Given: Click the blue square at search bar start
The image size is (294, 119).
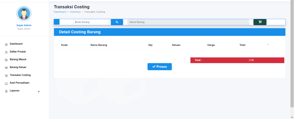Looking at the screenshot, I should pyautogui.click(x=57, y=22).
